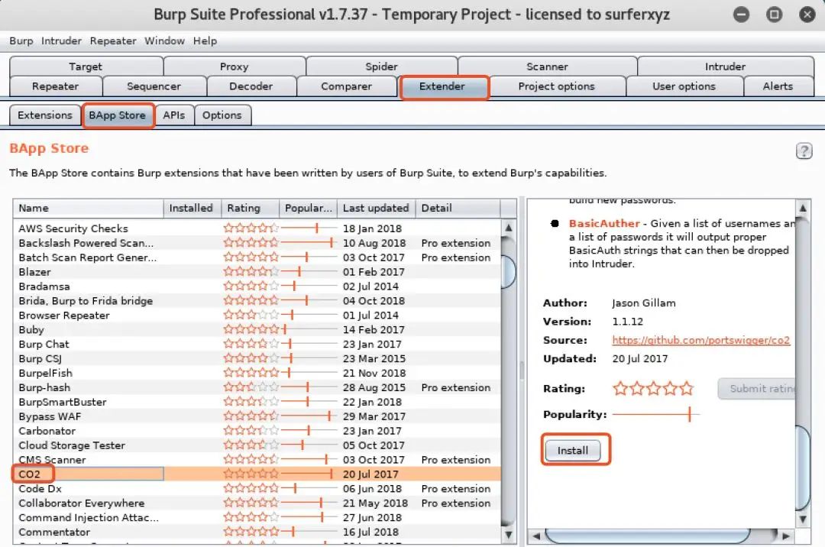This screenshot has width=825, height=547.
Task: Open the Burp menu
Action: [21, 41]
